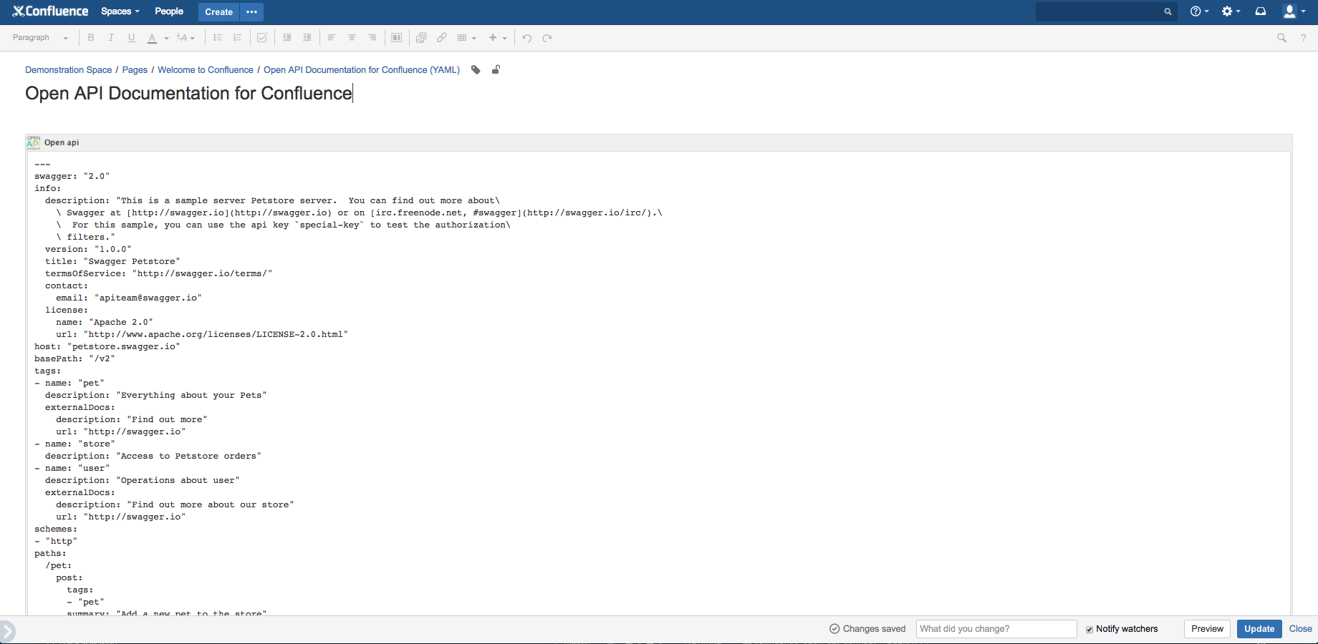Image resolution: width=1318 pixels, height=644 pixels.
Task: Expand the Spaces menu
Action: (120, 11)
